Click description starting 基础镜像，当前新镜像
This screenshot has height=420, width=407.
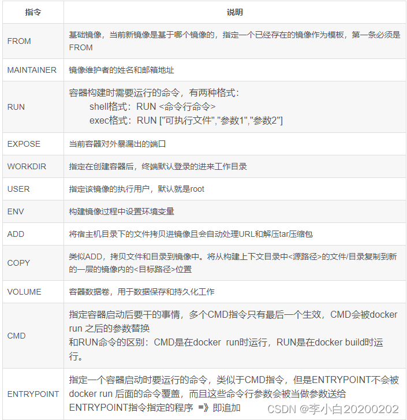point(234,41)
